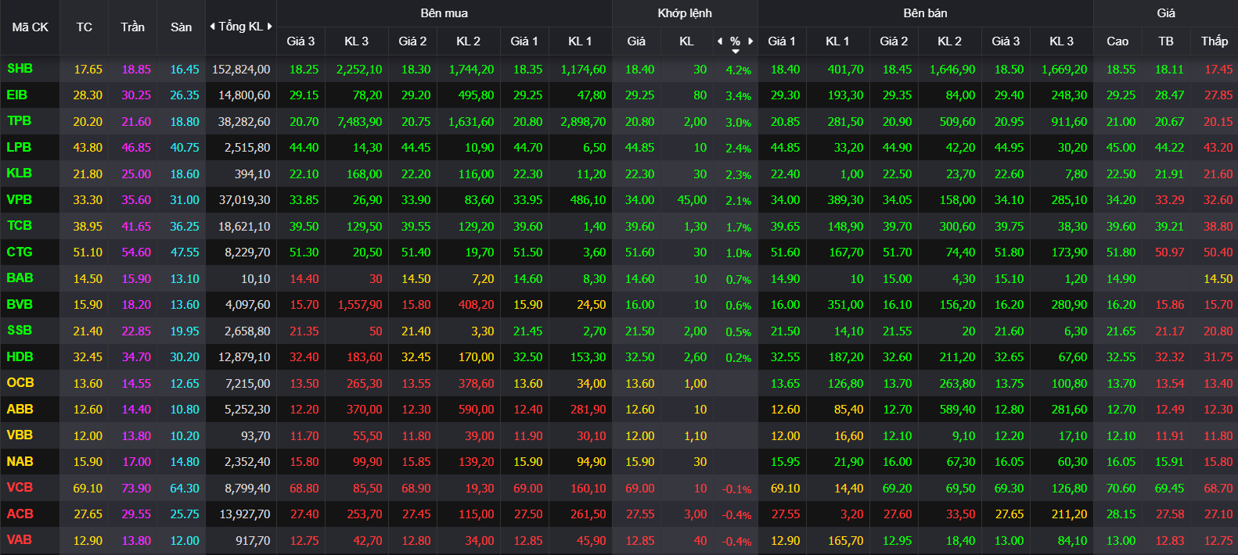Screen dimensions: 1238x555
Task: Click the Cao column header
Action: point(1117,41)
